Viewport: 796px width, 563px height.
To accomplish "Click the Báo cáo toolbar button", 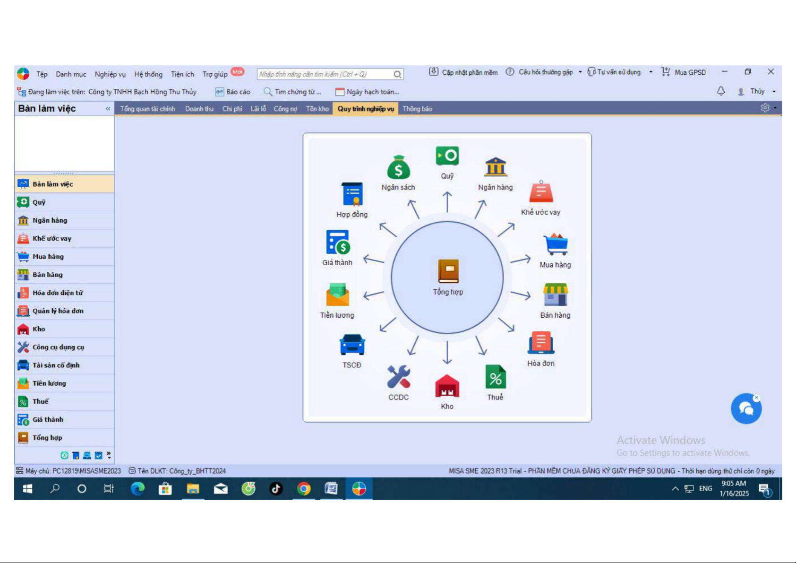I will (x=233, y=92).
